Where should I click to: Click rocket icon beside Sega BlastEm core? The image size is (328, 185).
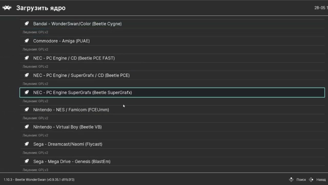[27, 161]
